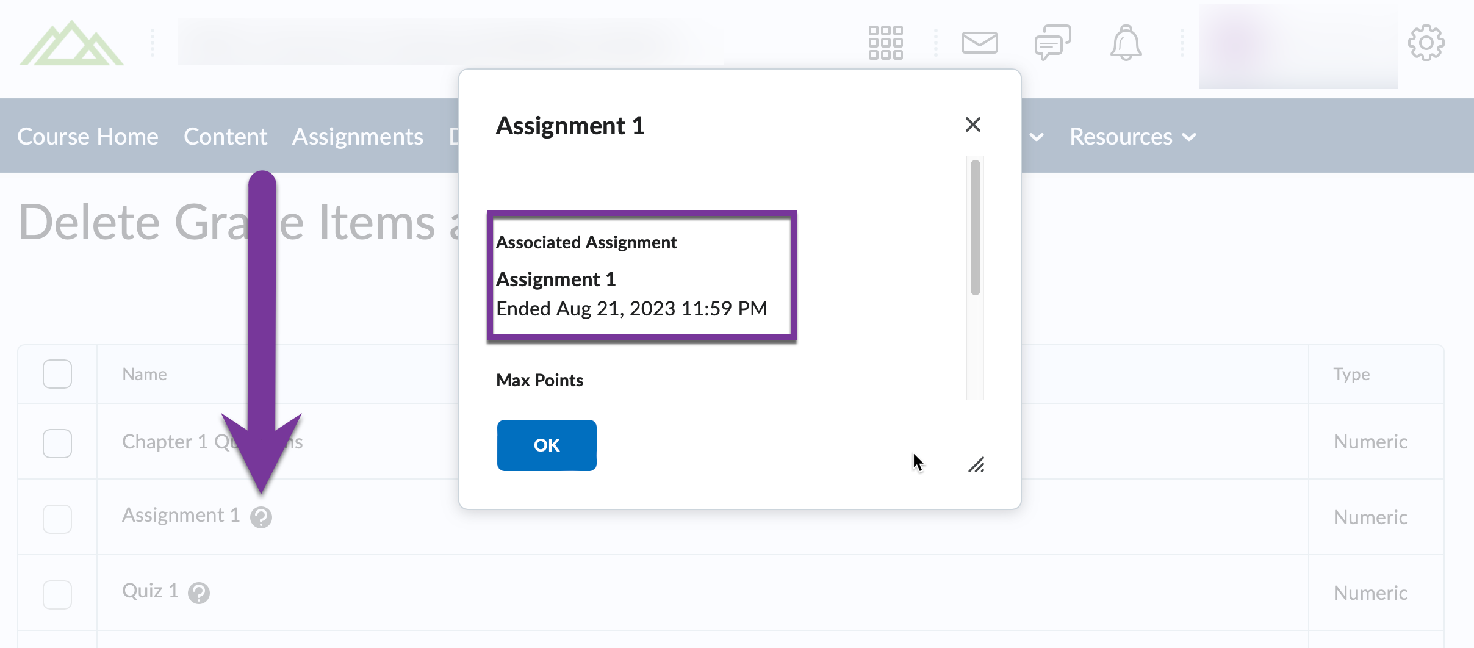Select all grade items via header checkbox

pos(57,373)
